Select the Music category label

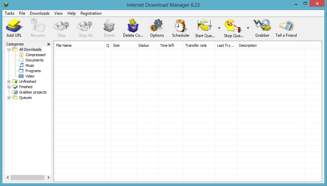pos(30,65)
